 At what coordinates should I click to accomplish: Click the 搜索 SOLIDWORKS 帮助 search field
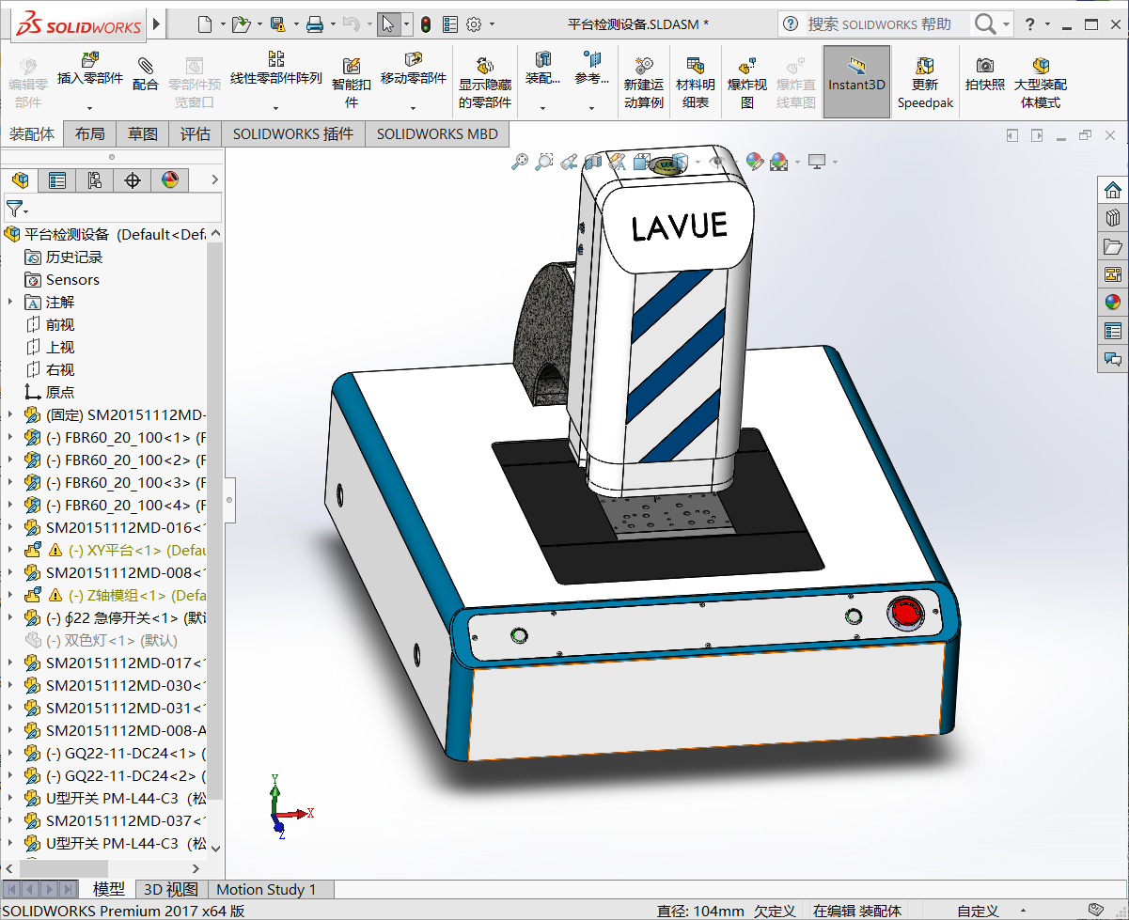[880, 24]
